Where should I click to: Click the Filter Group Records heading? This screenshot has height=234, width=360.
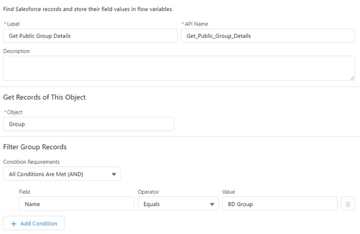pos(35,147)
